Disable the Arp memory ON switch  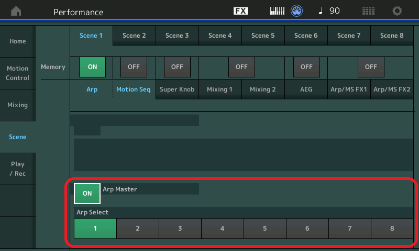point(92,67)
